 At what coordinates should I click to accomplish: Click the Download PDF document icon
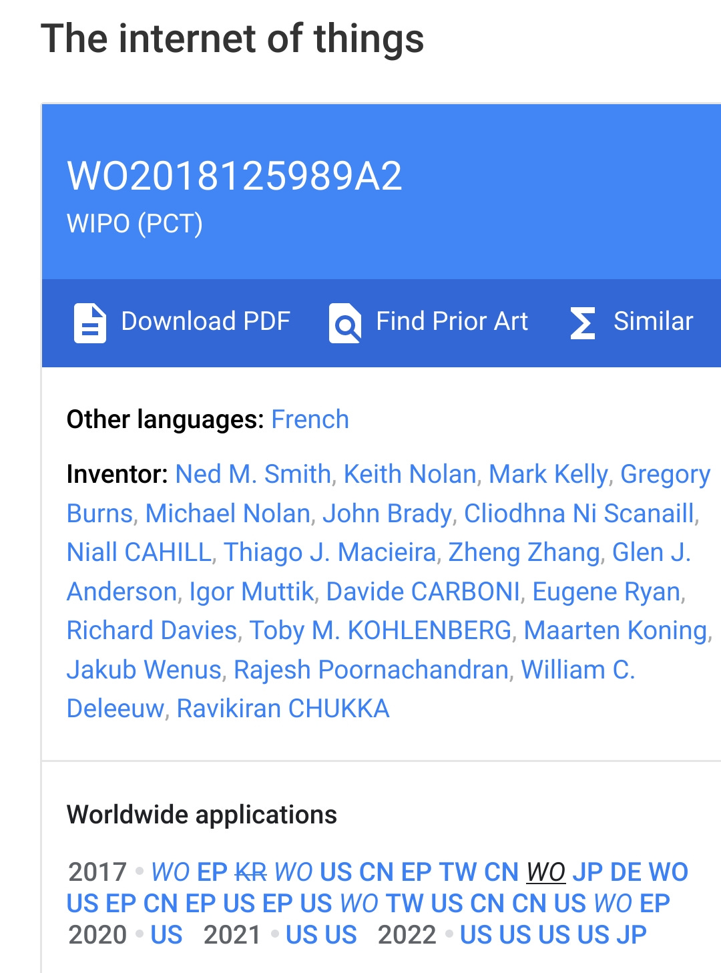[89, 323]
